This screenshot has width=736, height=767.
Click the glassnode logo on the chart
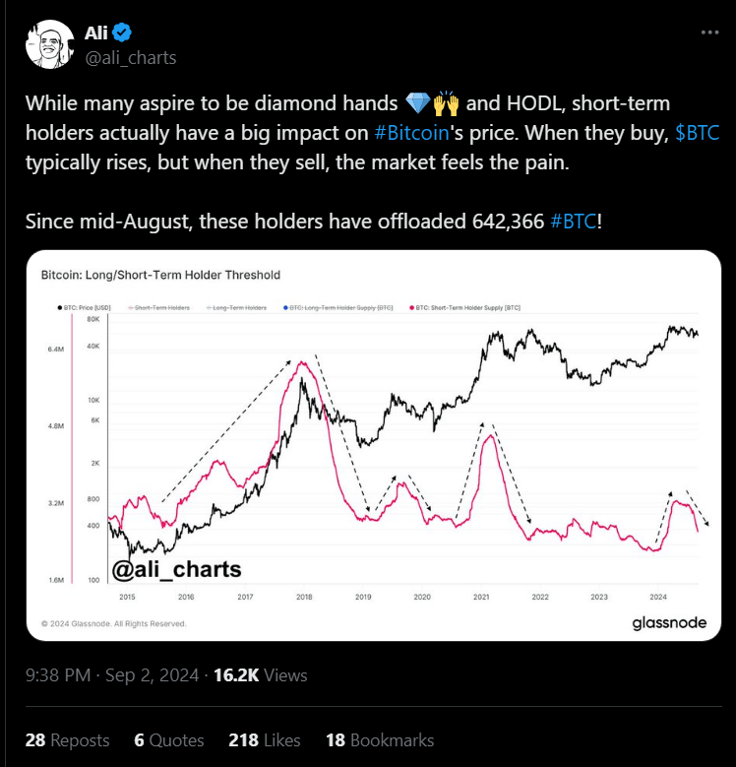point(669,622)
